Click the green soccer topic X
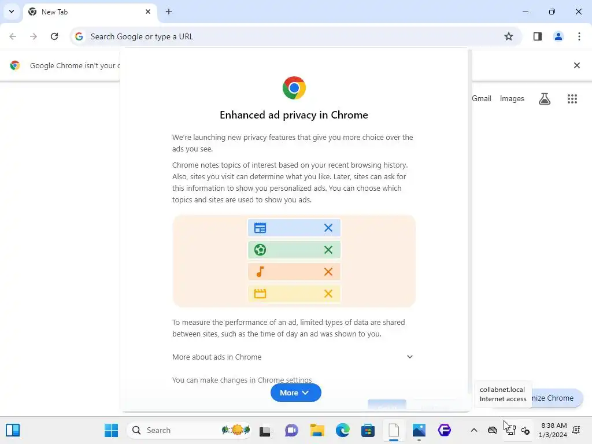 tap(328, 250)
